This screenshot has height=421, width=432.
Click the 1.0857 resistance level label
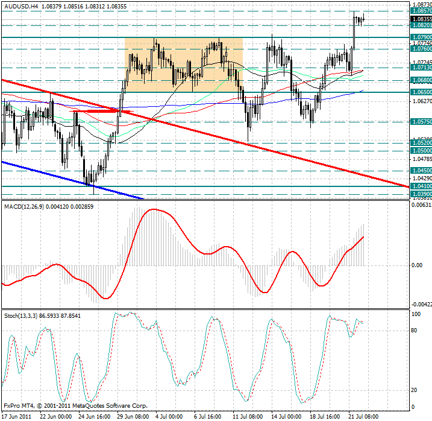click(x=421, y=11)
